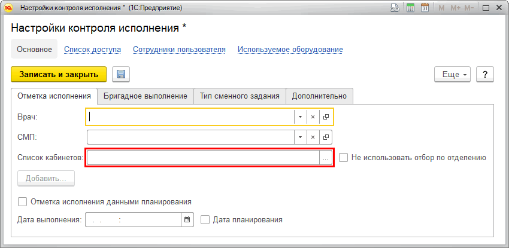Click the Дата выполнения input field
Image resolution: width=509 pixels, height=248 pixels.
133,220
